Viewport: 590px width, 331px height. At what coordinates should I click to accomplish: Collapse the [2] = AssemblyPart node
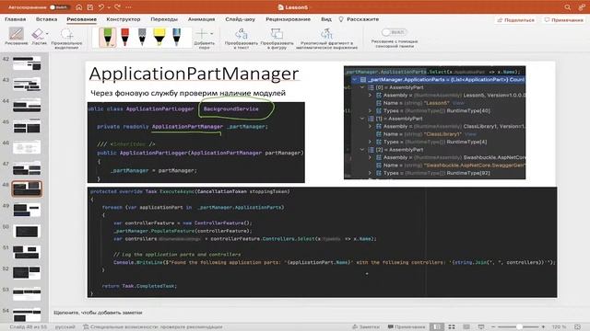tap(362, 150)
